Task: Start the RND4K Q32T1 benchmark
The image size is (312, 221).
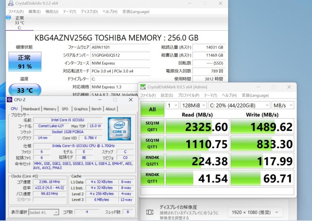Action: [153, 161]
